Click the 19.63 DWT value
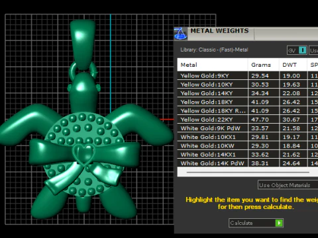This screenshot has width=318, height=238. (x=291, y=85)
